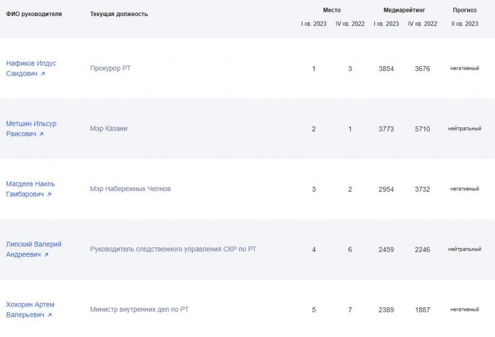This screenshot has width=495, height=337.
Task: Select the Место header group
Action: coord(332,10)
